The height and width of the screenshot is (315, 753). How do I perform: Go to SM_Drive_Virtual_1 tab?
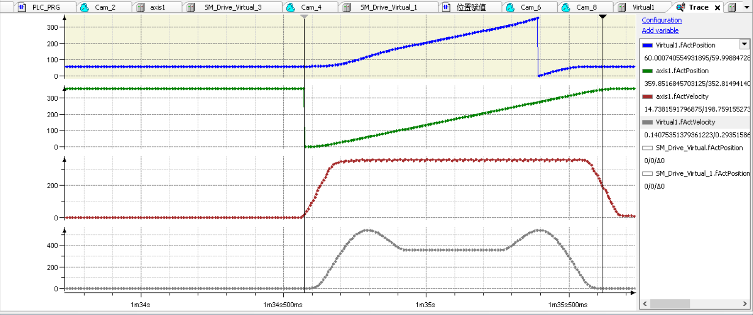[x=388, y=7]
